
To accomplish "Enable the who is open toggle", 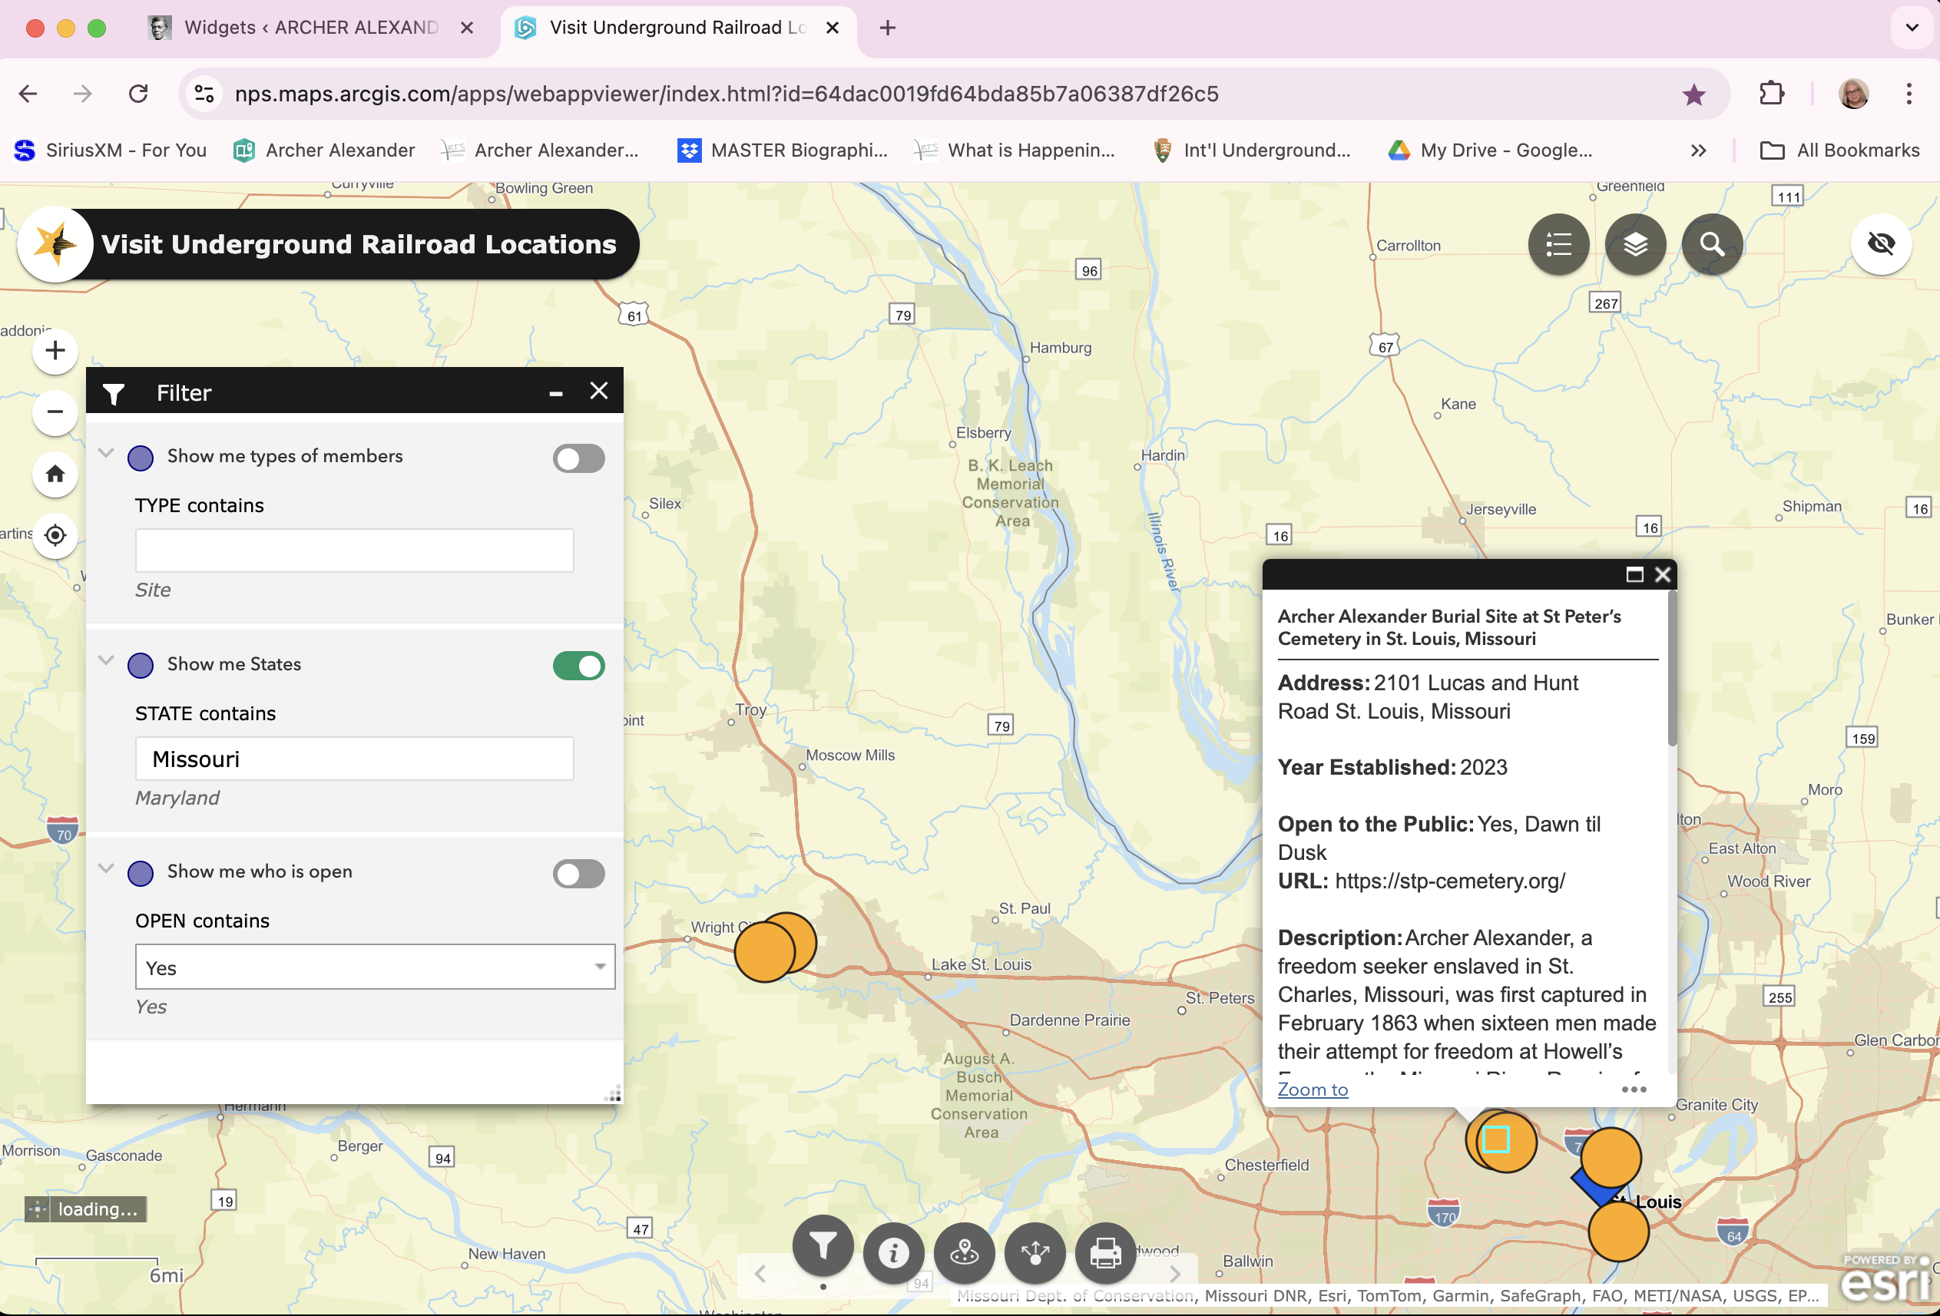I will (x=578, y=874).
